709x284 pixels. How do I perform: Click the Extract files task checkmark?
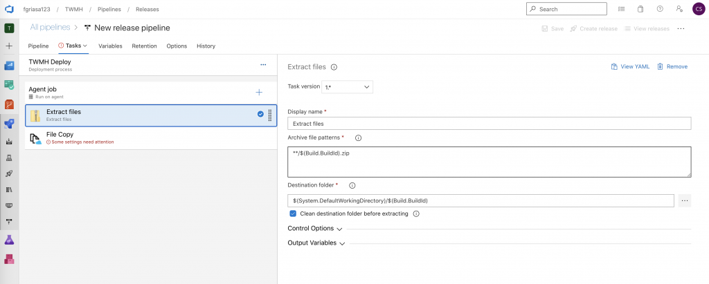(260, 114)
